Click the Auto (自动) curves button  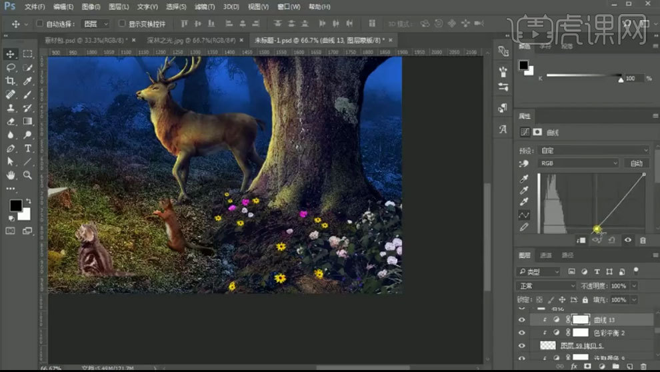(637, 163)
